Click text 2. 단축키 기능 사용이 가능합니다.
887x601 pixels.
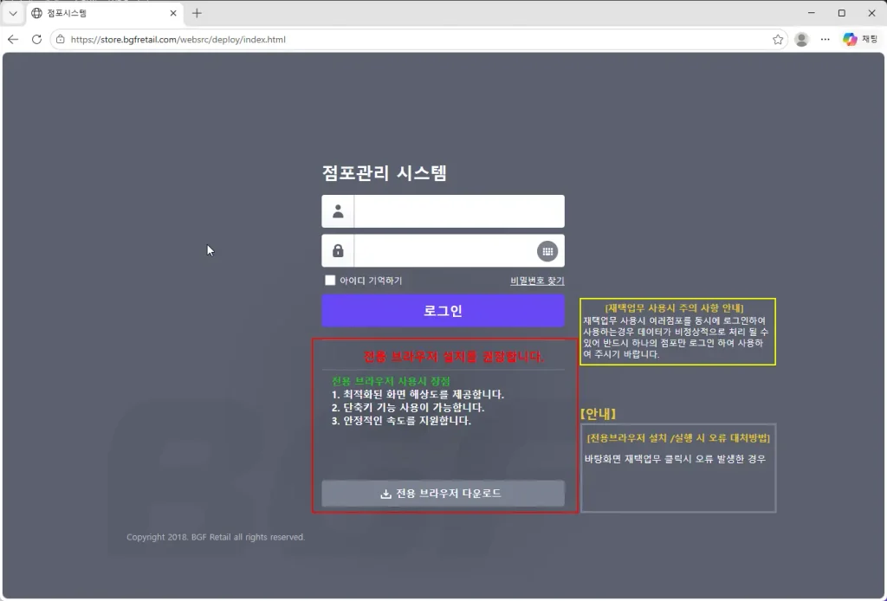click(408, 408)
